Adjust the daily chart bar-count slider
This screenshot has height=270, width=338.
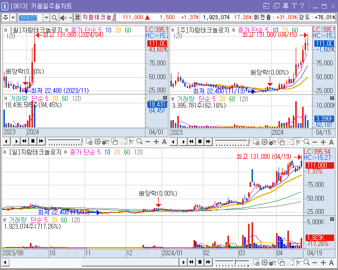pos(232,263)
